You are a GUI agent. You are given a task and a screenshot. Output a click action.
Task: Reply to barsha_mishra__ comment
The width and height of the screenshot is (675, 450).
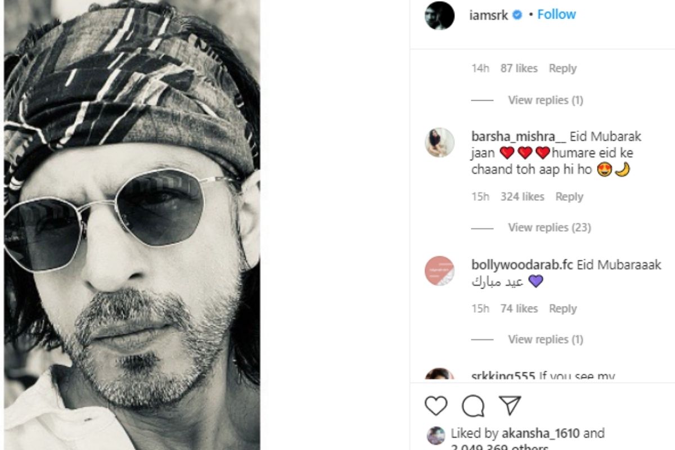click(569, 197)
